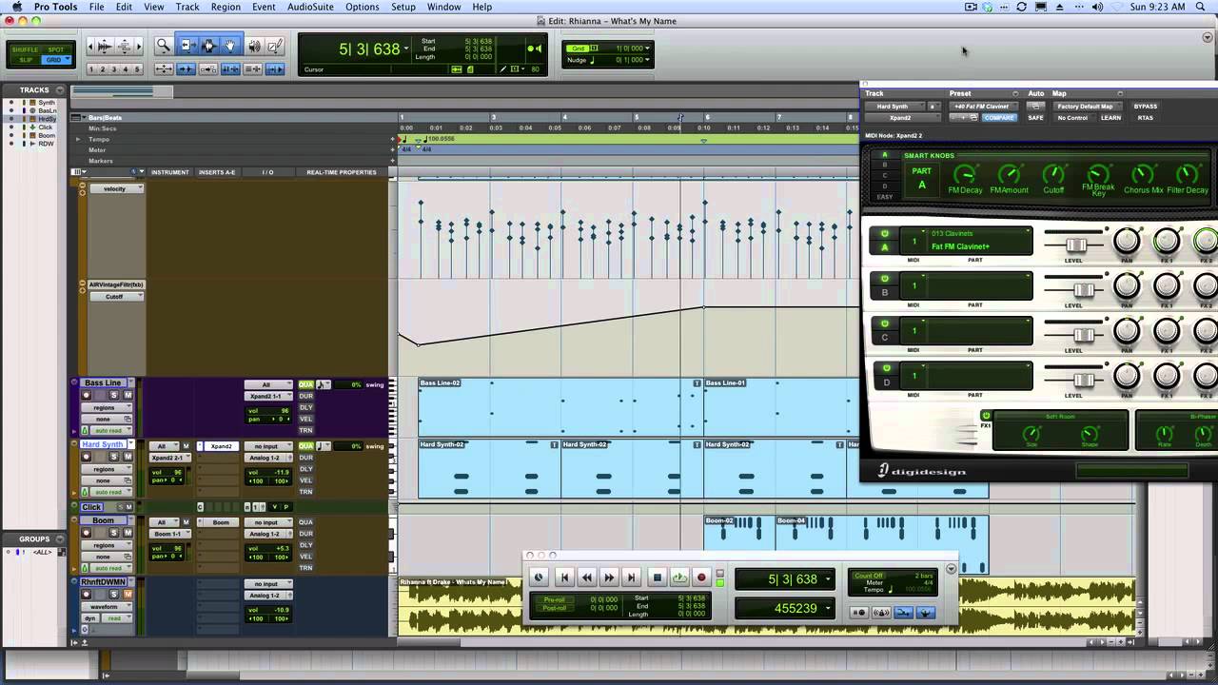Click BYPASS in Xpand2 plug-in window
Image resolution: width=1218 pixels, height=685 pixels.
tap(1146, 107)
